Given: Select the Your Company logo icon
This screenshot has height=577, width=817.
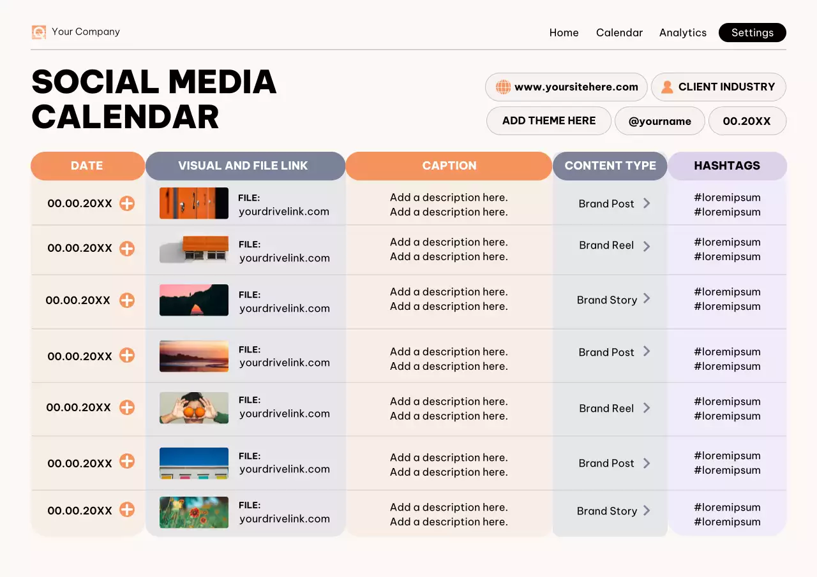Looking at the screenshot, I should coord(39,32).
